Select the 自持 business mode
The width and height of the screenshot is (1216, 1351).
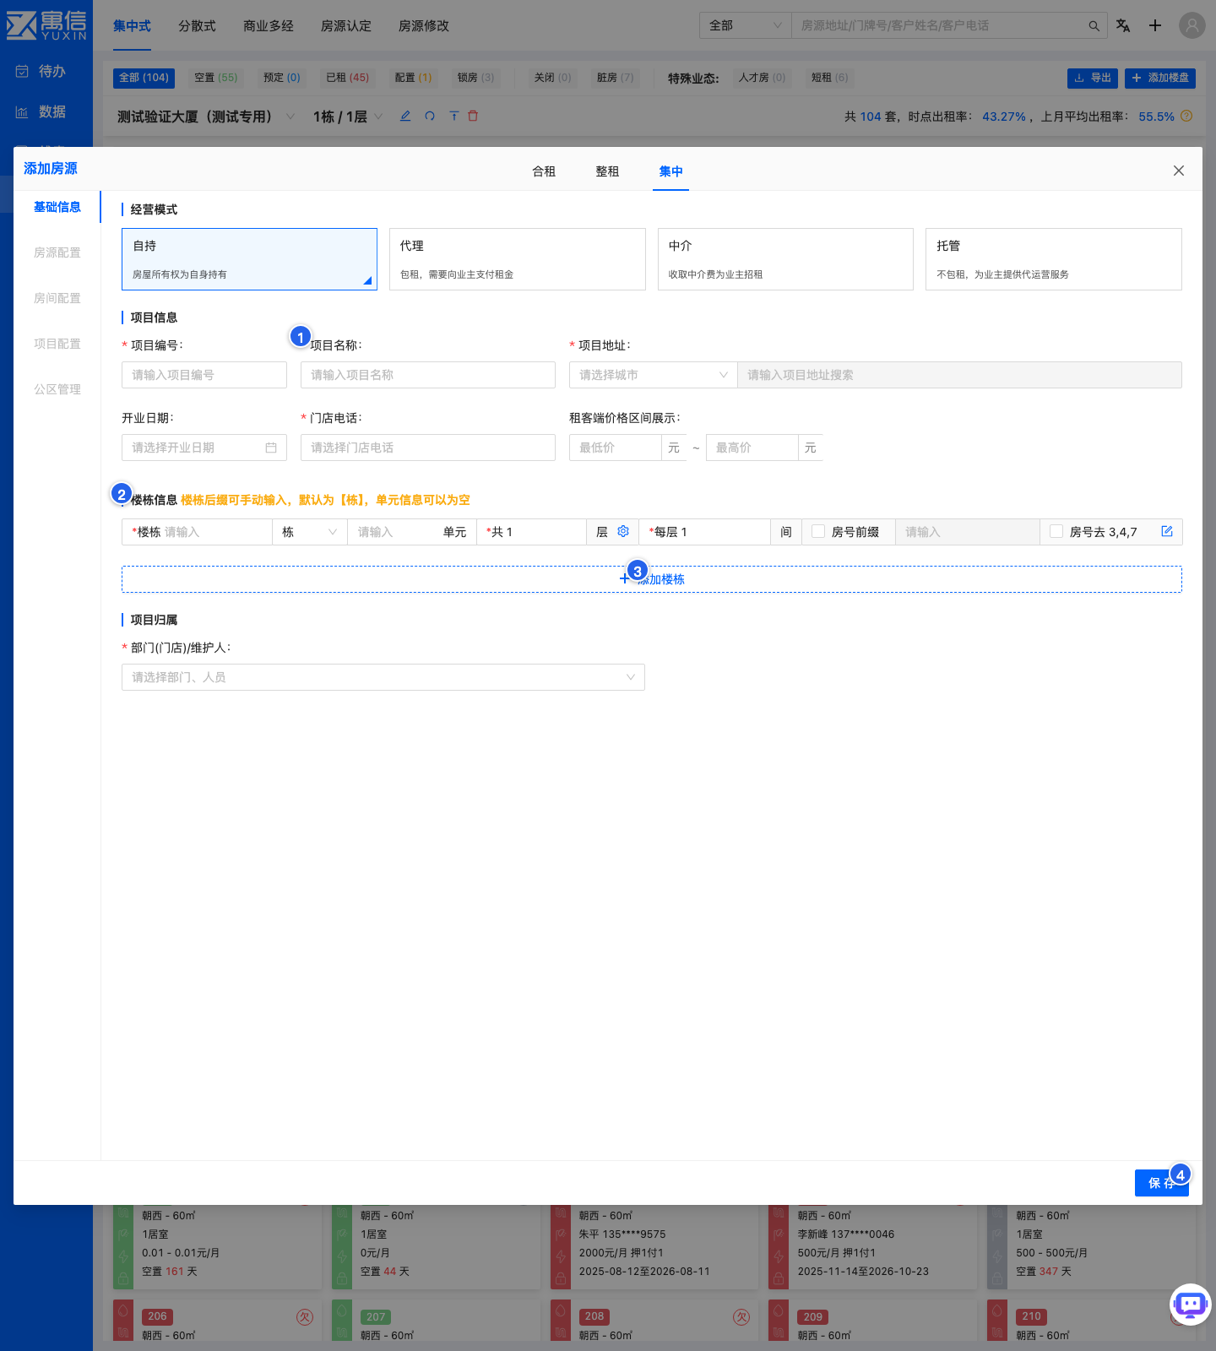249,259
